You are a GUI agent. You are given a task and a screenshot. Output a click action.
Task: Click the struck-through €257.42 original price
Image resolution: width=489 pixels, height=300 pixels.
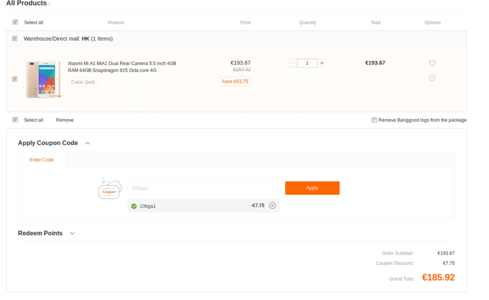click(242, 70)
